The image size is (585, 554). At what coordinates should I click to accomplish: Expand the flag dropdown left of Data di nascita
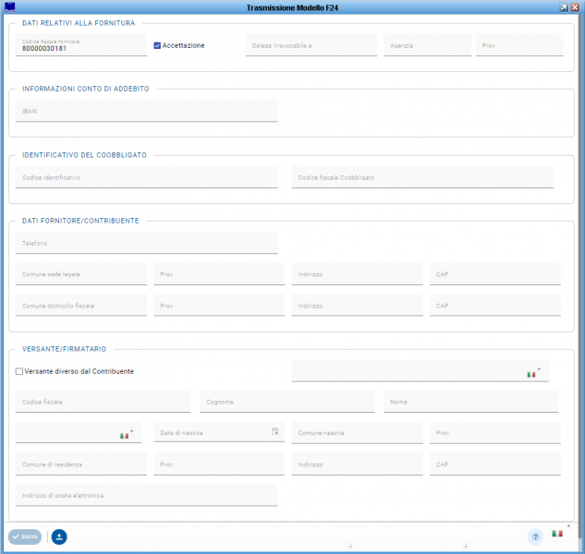click(x=132, y=431)
